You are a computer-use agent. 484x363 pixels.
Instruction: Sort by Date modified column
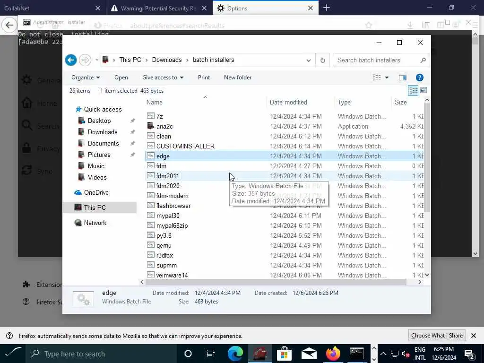300,102
